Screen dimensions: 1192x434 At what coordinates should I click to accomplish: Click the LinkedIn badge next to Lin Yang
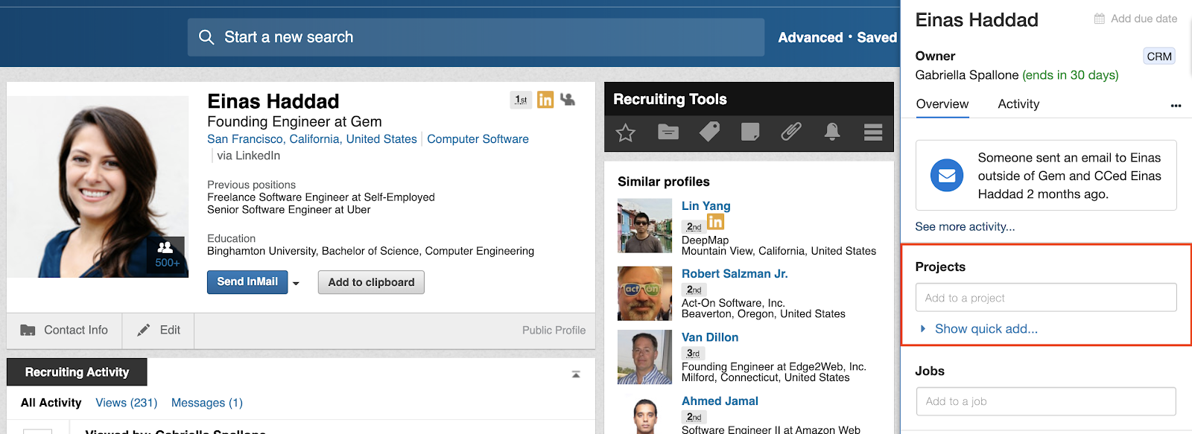[x=715, y=222]
